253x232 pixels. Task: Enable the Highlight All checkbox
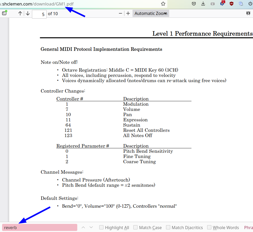[x=101, y=227]
